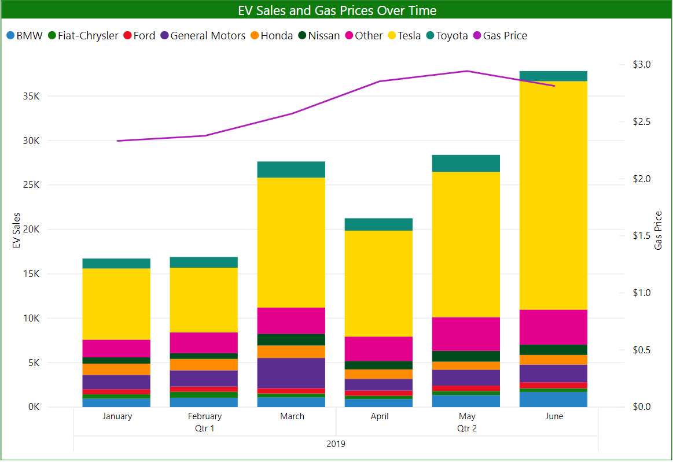Select the Gas Price legend entry
Viewport: 673px width, 462px height.
click(x=505, y=36)
